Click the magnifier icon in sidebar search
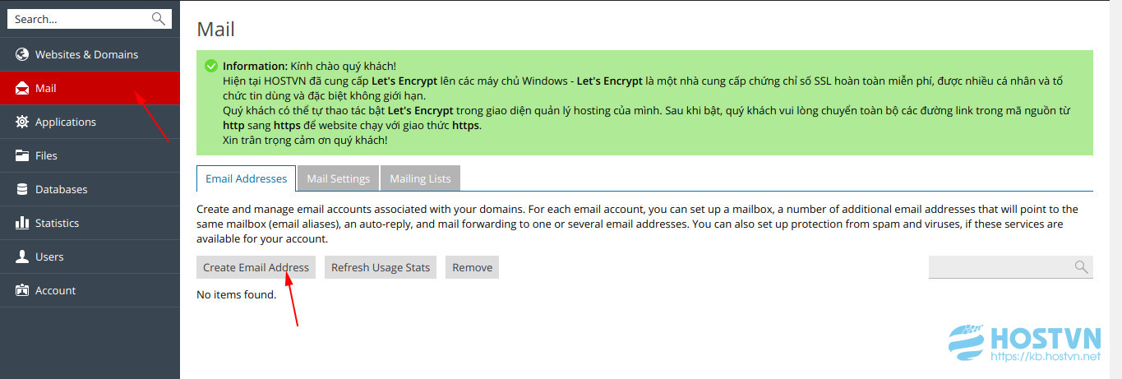Screen dimensions: 1122x379 tap(159, 18)
